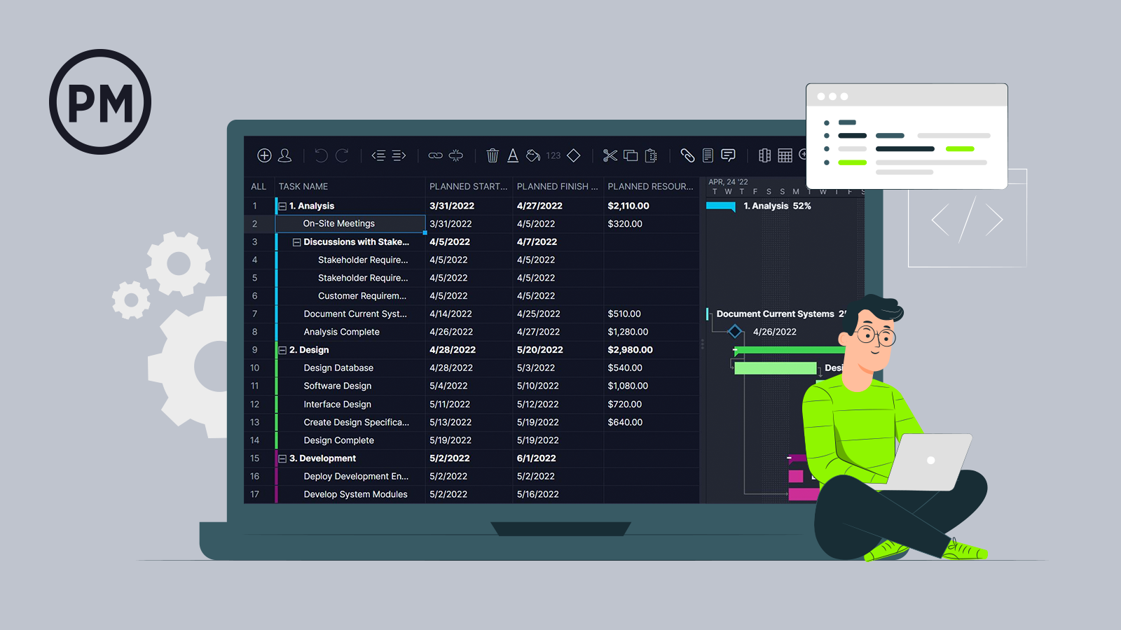Image resolution: width=1121 pixels, height=630 pixels.
Task: Click the assign person icon
Action: (284, 155)
